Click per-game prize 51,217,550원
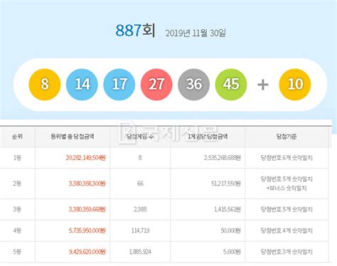The height and width of the screenshot is (266, 337). [226, 183]
